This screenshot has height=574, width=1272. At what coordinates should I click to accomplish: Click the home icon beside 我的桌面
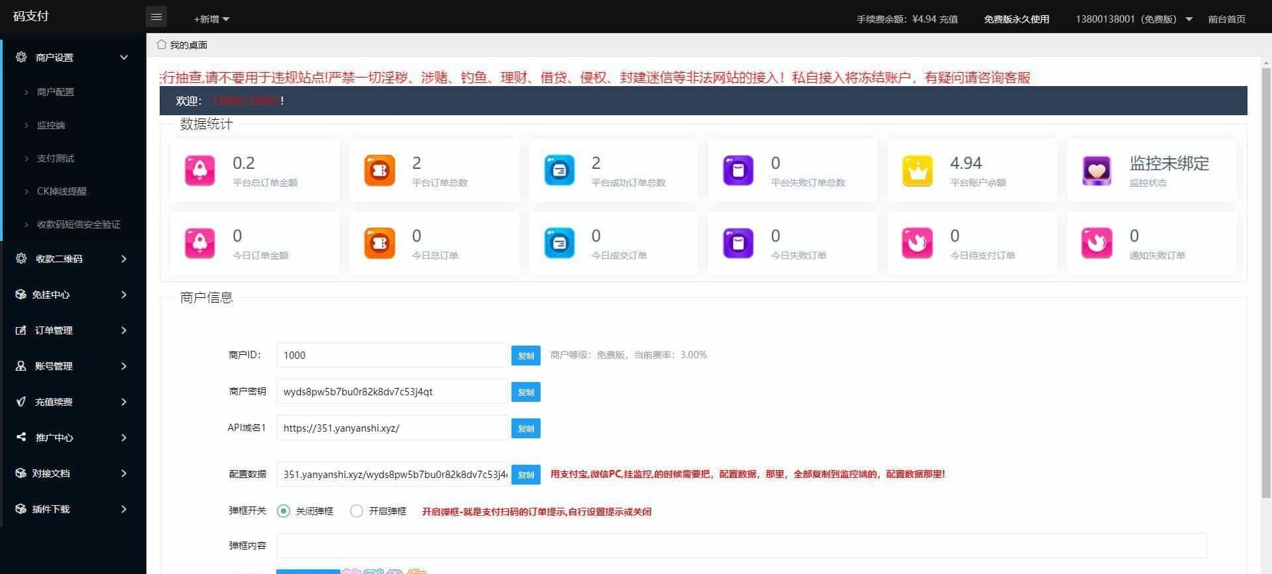point(162,44)
